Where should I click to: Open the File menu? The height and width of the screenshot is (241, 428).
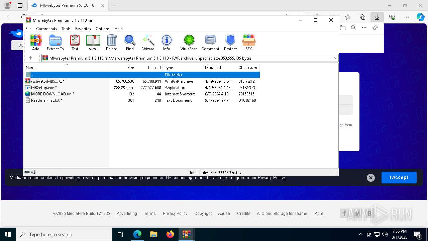click(x=28, y=29)
